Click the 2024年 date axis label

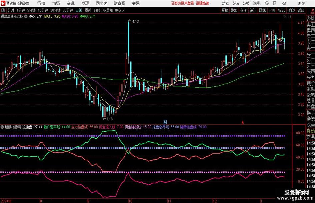pyautogui.click(x=6, y=201)
